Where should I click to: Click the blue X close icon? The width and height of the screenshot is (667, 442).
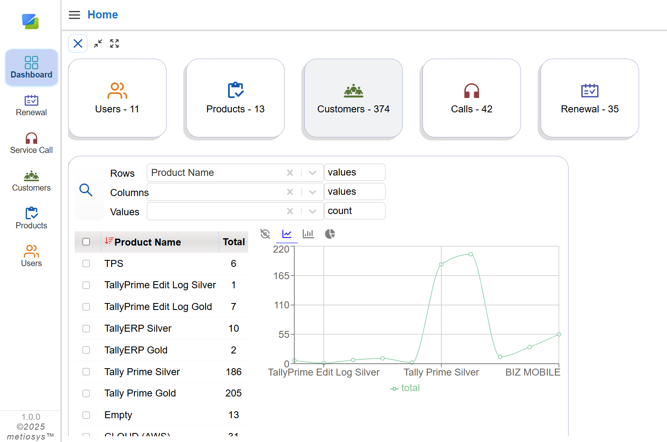(x=78, y=43)
